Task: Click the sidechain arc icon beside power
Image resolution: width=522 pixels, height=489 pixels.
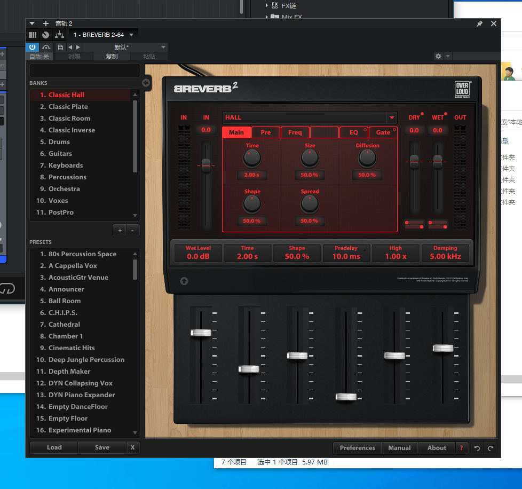Action: click(x=46, y=47)
